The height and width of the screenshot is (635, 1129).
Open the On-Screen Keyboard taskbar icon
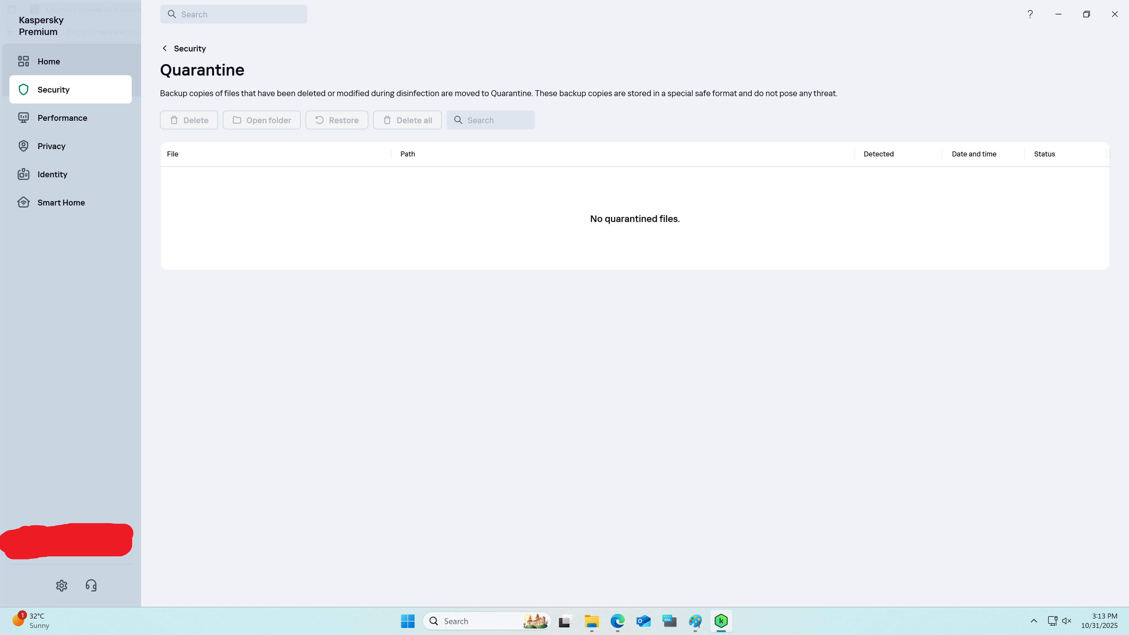click(x=669, y=621)
